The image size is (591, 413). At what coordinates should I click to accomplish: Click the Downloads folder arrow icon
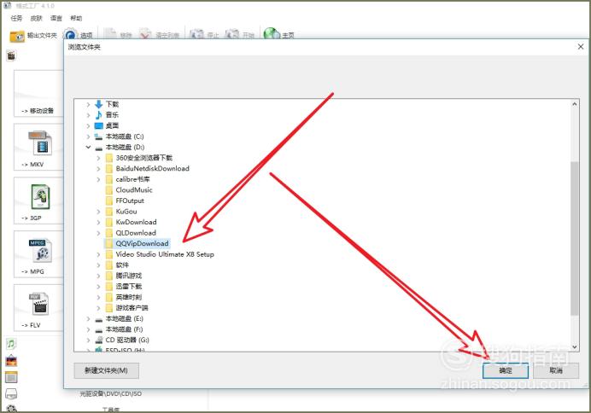click(99, 104)
